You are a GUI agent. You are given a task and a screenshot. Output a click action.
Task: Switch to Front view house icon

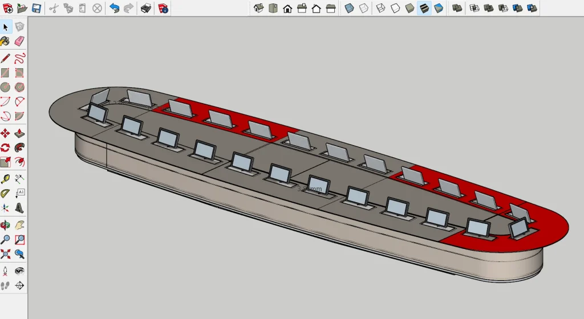pos(287,8)
